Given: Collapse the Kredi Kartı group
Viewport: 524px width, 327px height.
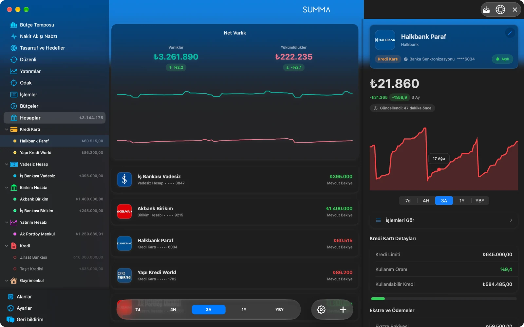Looking at the screenshot, I should click(7, 129).
